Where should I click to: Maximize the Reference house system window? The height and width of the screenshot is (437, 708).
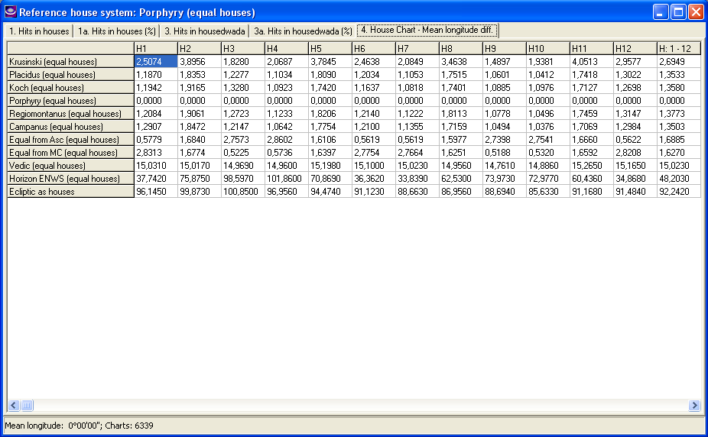click(x=678, y=12)
